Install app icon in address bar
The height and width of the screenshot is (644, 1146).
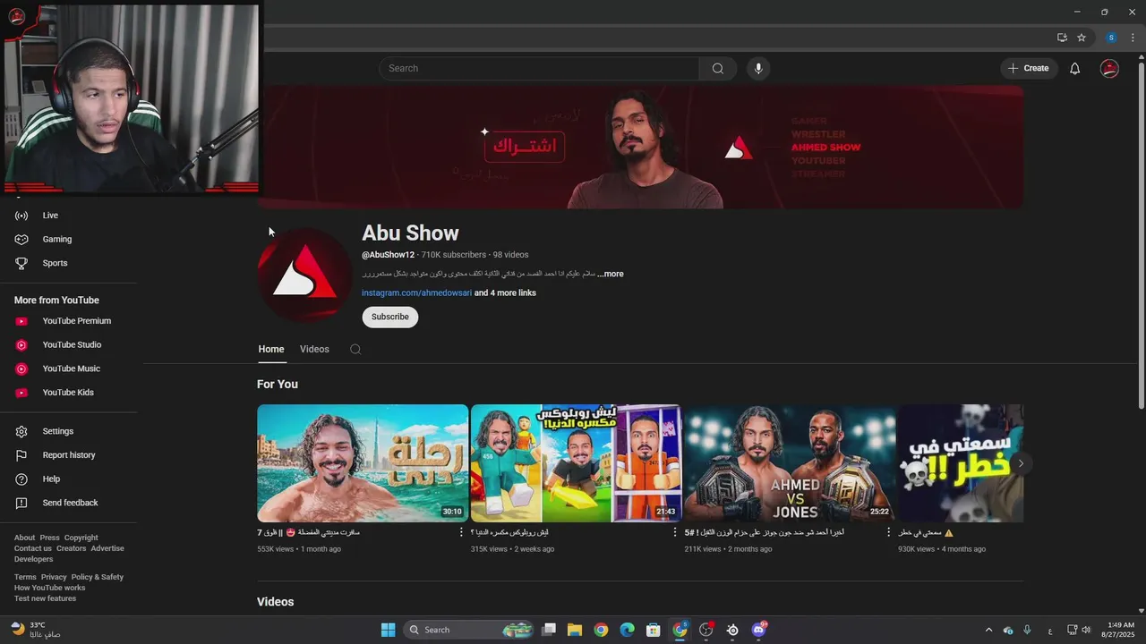coord(1062,38)
